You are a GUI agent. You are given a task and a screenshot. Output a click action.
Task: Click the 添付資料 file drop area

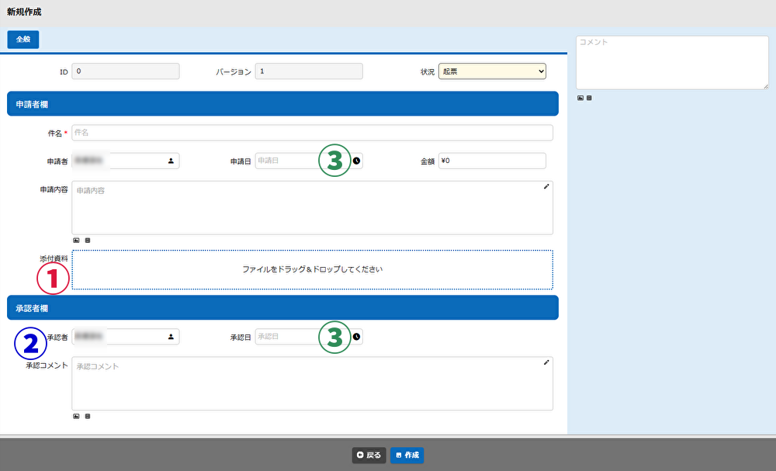[x=312, y=269]
